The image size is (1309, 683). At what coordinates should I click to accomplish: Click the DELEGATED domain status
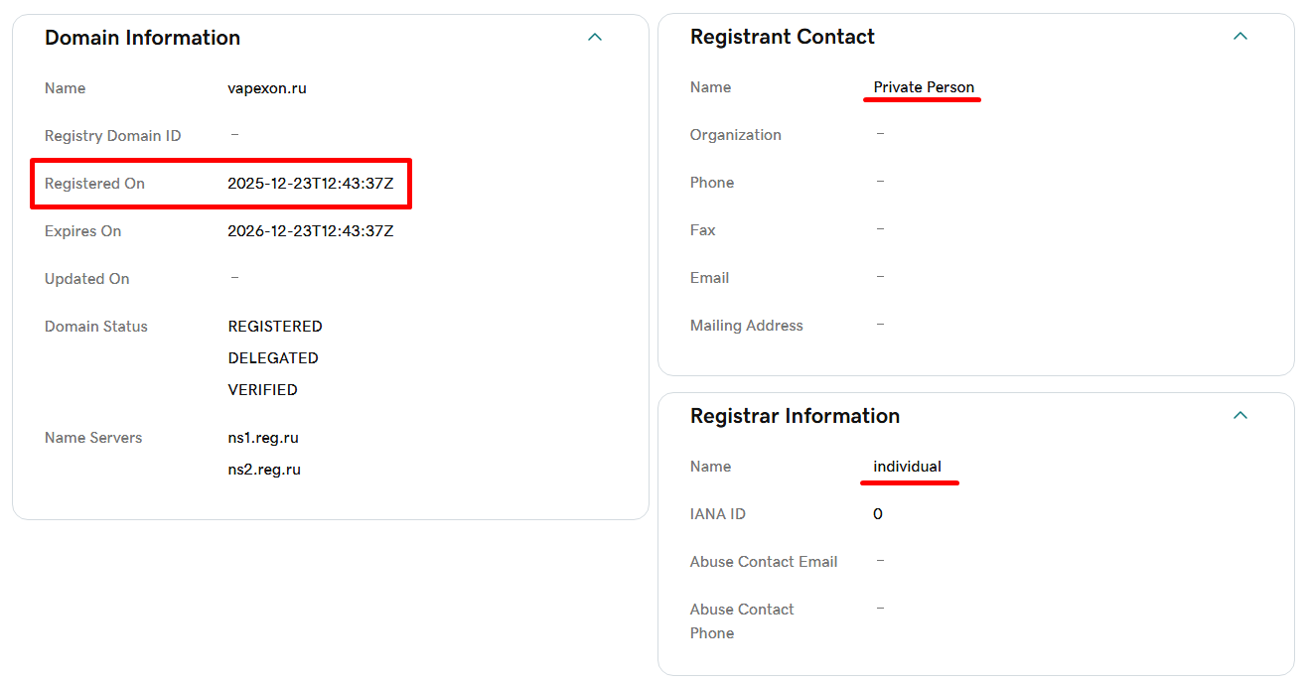pos(273,358)
